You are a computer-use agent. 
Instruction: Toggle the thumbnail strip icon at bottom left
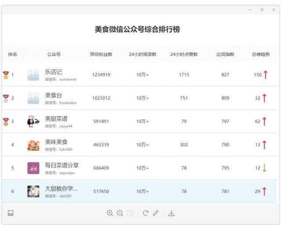tap(11, 213)
